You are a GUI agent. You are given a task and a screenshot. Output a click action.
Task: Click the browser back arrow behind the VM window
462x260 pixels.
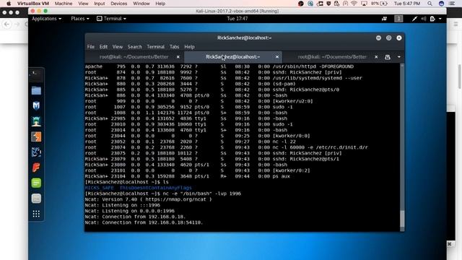[7, 24]
